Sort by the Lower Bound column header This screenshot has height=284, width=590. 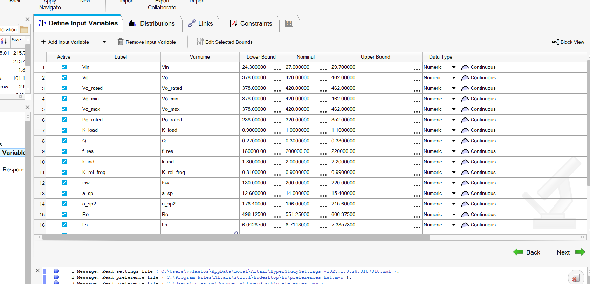tap(261, 57)
